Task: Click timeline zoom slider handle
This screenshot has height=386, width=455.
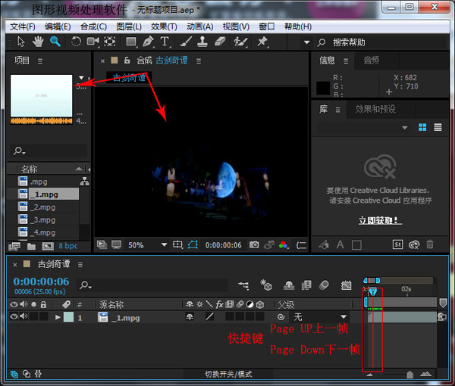Action: pyautogui.click(x=409, y=375)
